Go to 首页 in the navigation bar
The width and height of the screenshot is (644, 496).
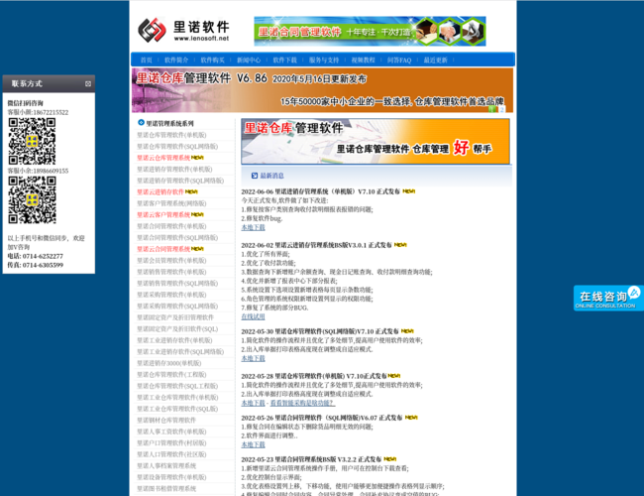pyautogui.click(x=147, y=61)
